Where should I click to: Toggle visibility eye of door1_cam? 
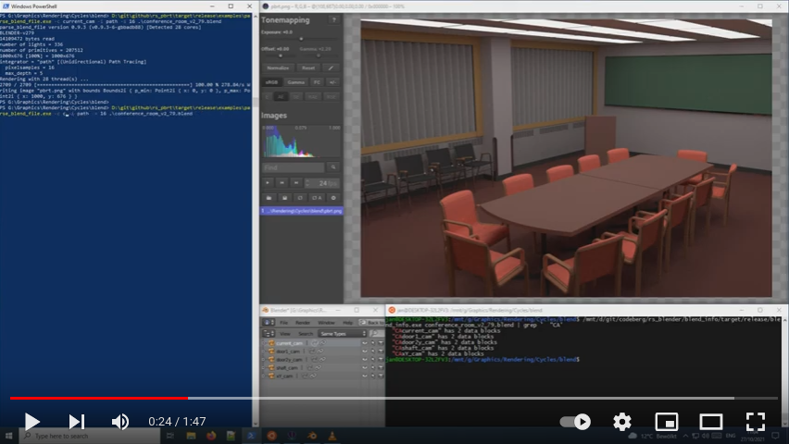click(x=365, y=351)
